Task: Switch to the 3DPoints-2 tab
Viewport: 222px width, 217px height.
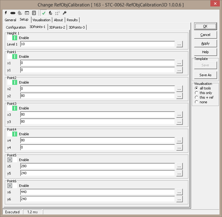Action: pos(57,27)
